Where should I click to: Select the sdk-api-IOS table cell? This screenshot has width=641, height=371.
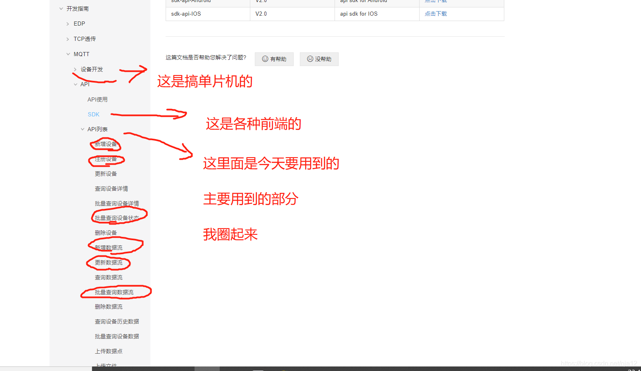pyautogui.click(x=208, y=14)
